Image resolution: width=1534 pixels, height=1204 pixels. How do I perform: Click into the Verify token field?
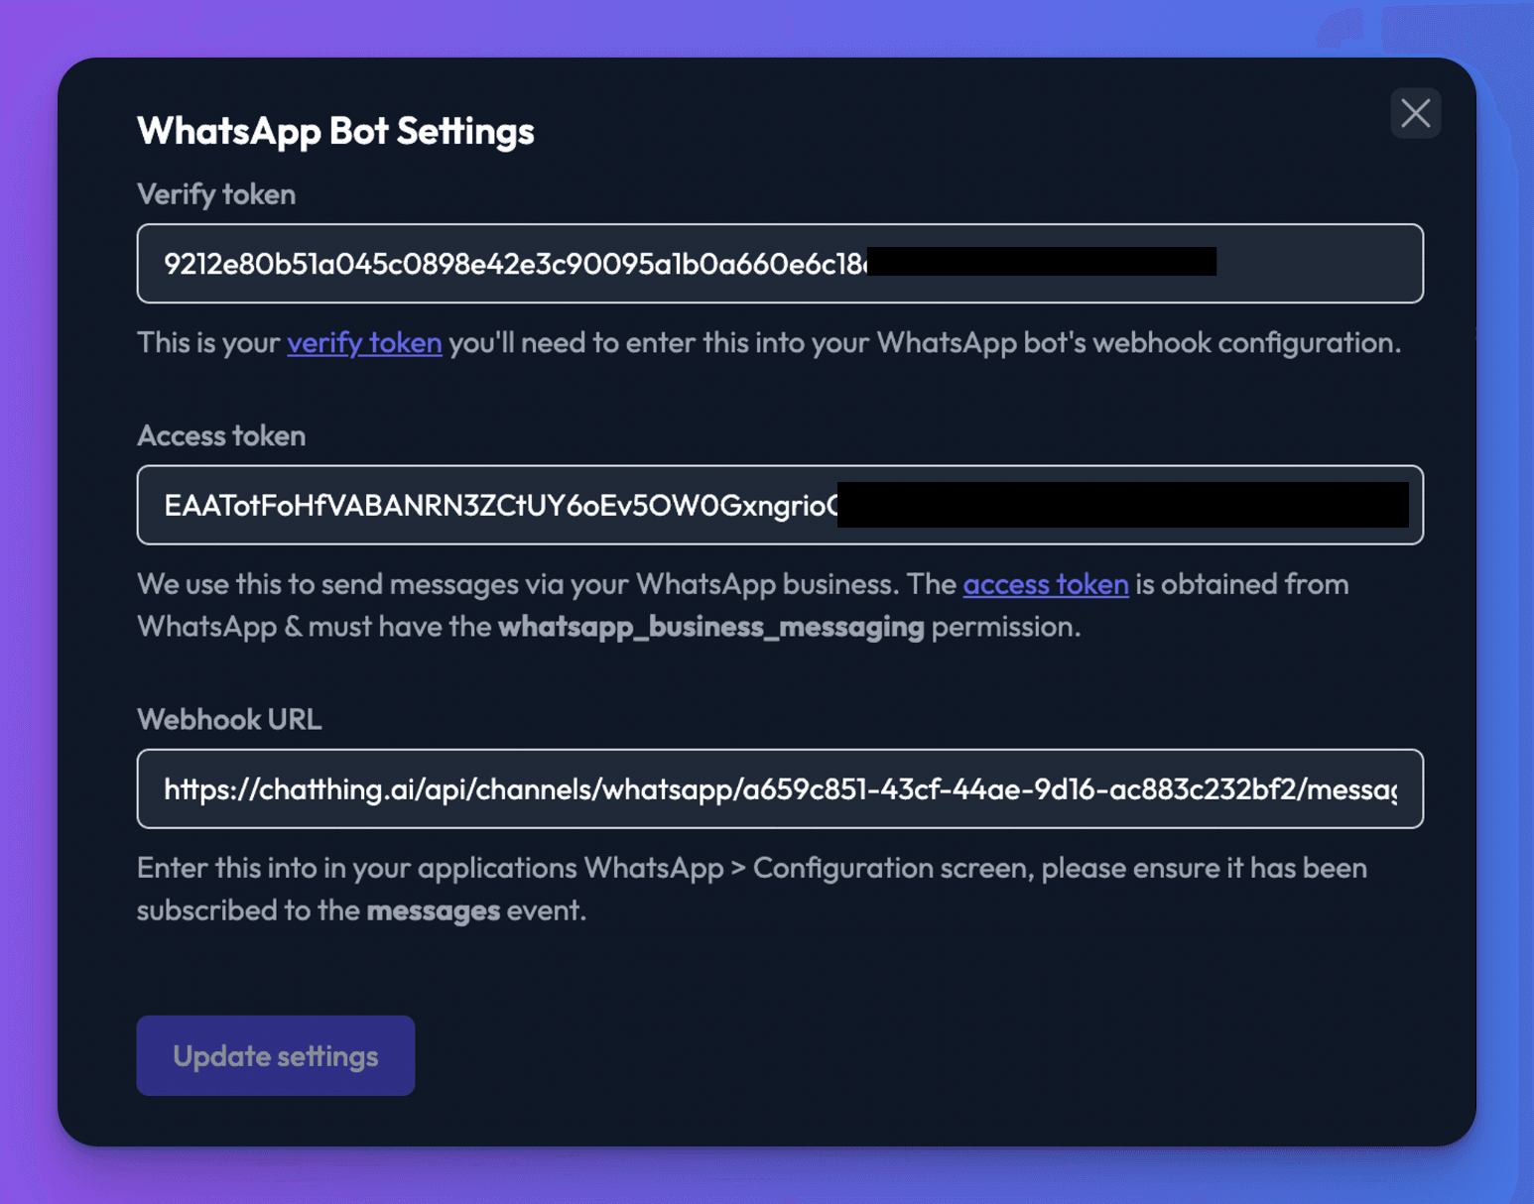click(780, 264)
